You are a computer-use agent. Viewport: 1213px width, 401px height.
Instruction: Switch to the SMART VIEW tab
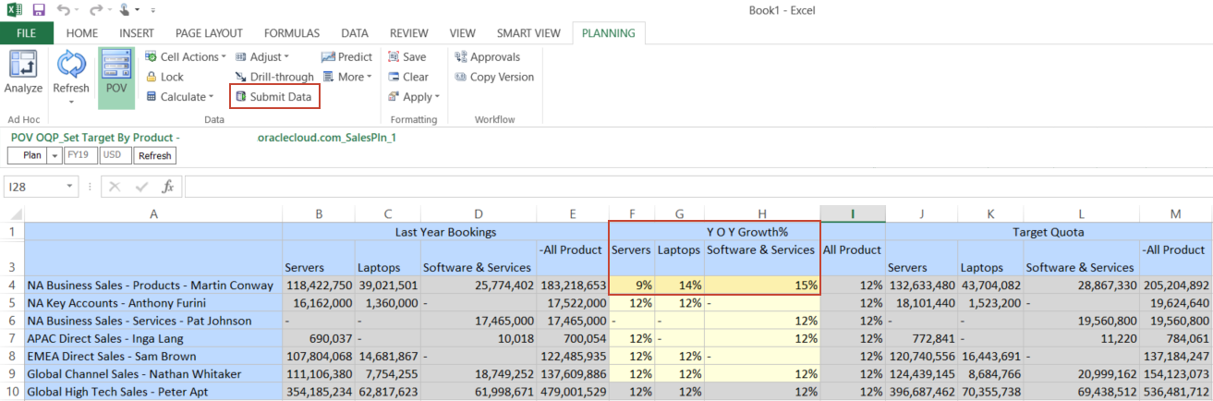[528, 33]
